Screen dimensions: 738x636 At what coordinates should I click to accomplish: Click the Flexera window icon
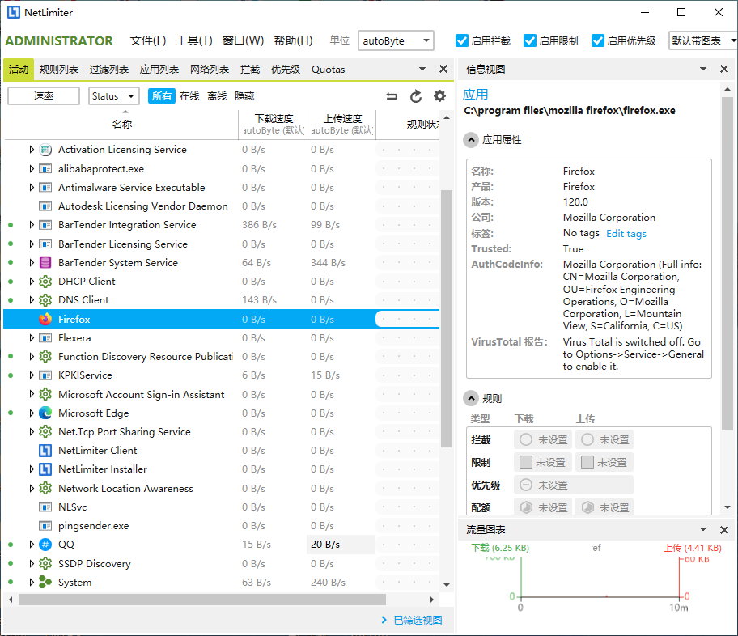[x=45, y=338]
